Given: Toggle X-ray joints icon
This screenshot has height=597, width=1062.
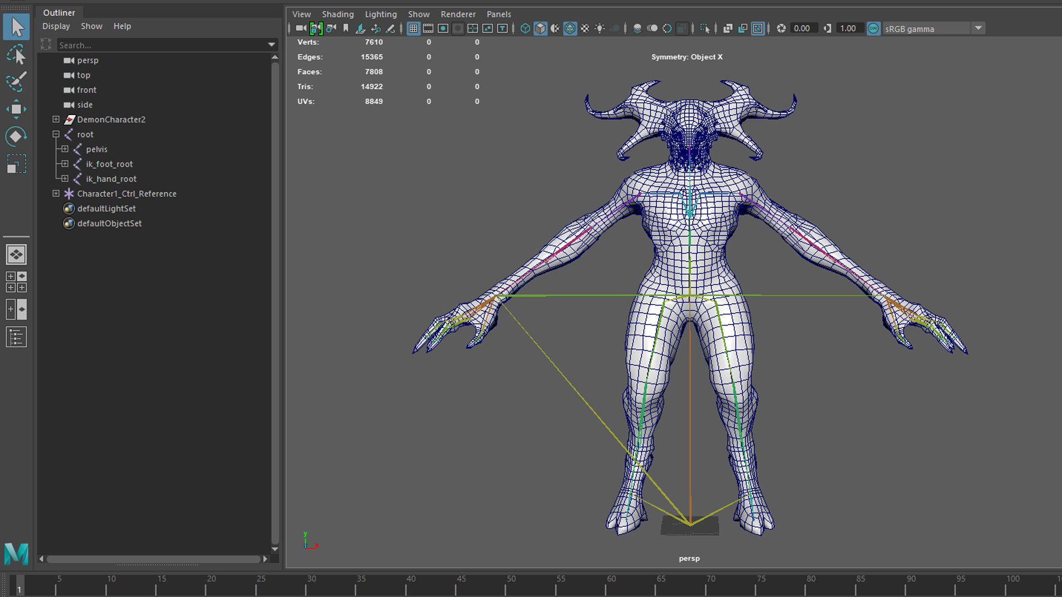Looking at the screenshot, I should pyautogui.click(x=758, y=28).
